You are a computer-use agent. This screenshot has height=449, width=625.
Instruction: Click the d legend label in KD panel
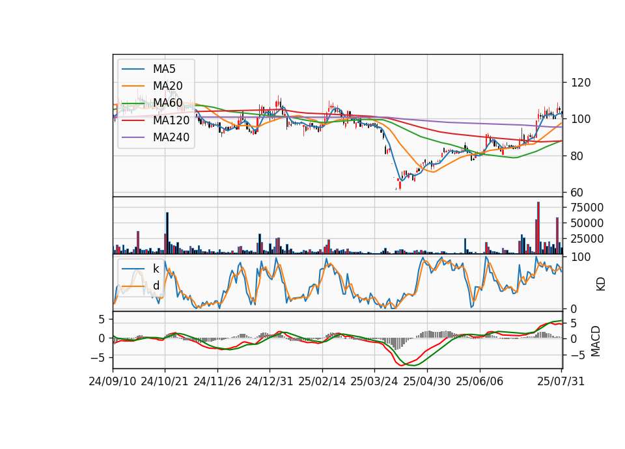(156, 286)
